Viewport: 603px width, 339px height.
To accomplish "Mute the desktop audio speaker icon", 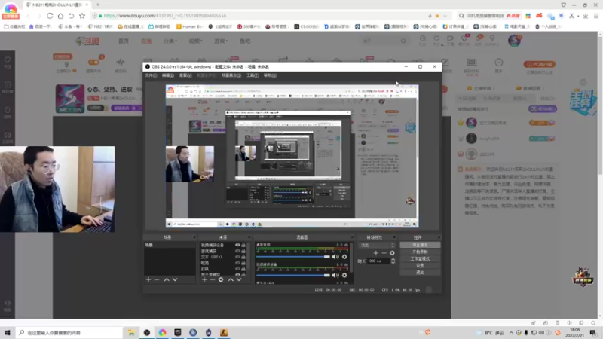I will click(335, 257).
